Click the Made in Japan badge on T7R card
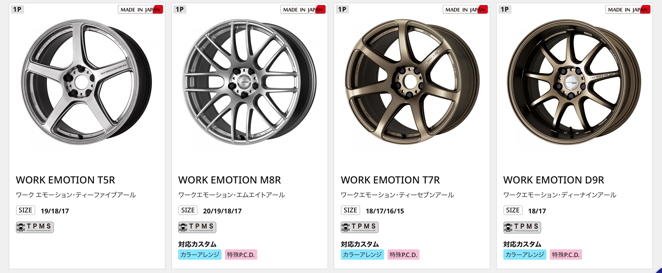The height and width of the screenshot is (273, 662). (x=465, y=10)
